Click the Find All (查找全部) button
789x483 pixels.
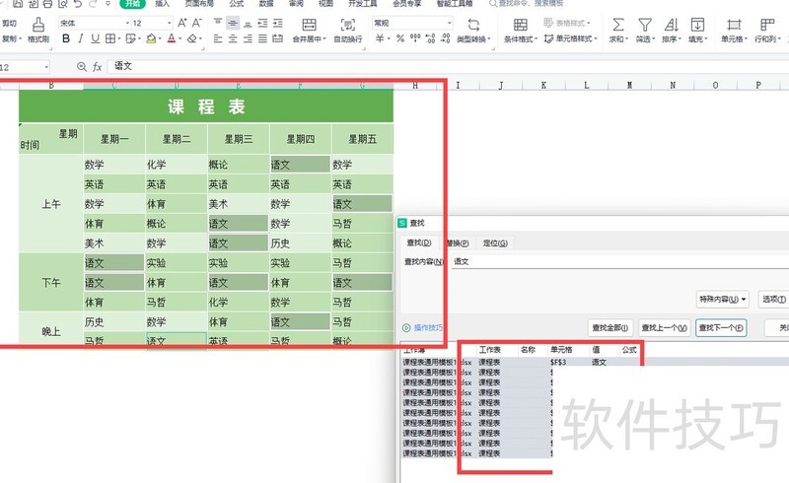[x=610, y=328]
